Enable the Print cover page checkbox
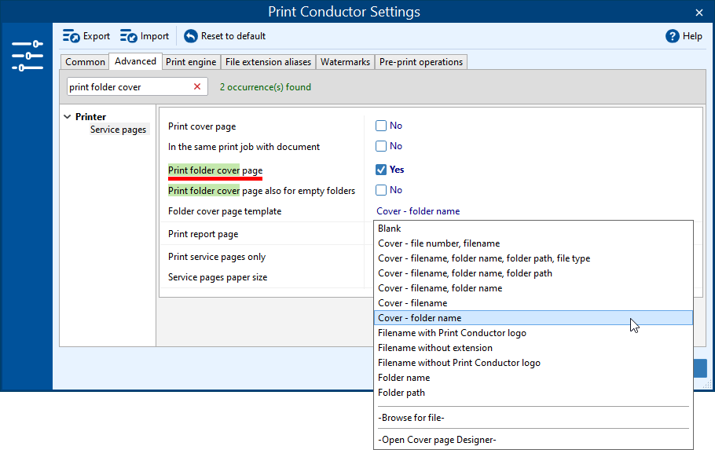The image size is (715, 450). point(381,126)
